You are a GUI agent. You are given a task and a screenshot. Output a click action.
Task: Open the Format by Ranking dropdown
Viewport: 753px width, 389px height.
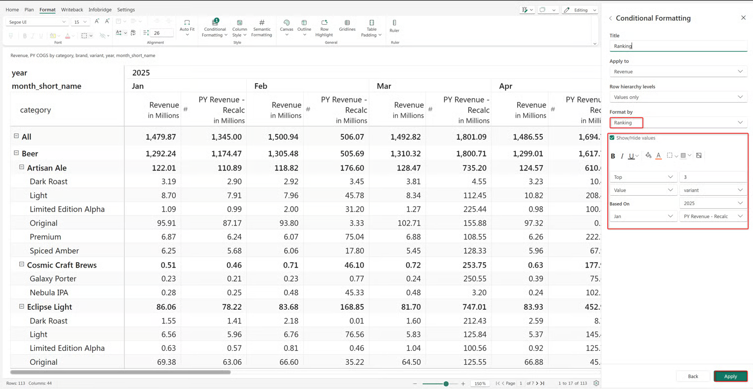(x=678, y=122)
